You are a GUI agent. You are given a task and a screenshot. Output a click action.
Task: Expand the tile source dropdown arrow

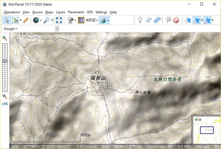tap(75, 20)
